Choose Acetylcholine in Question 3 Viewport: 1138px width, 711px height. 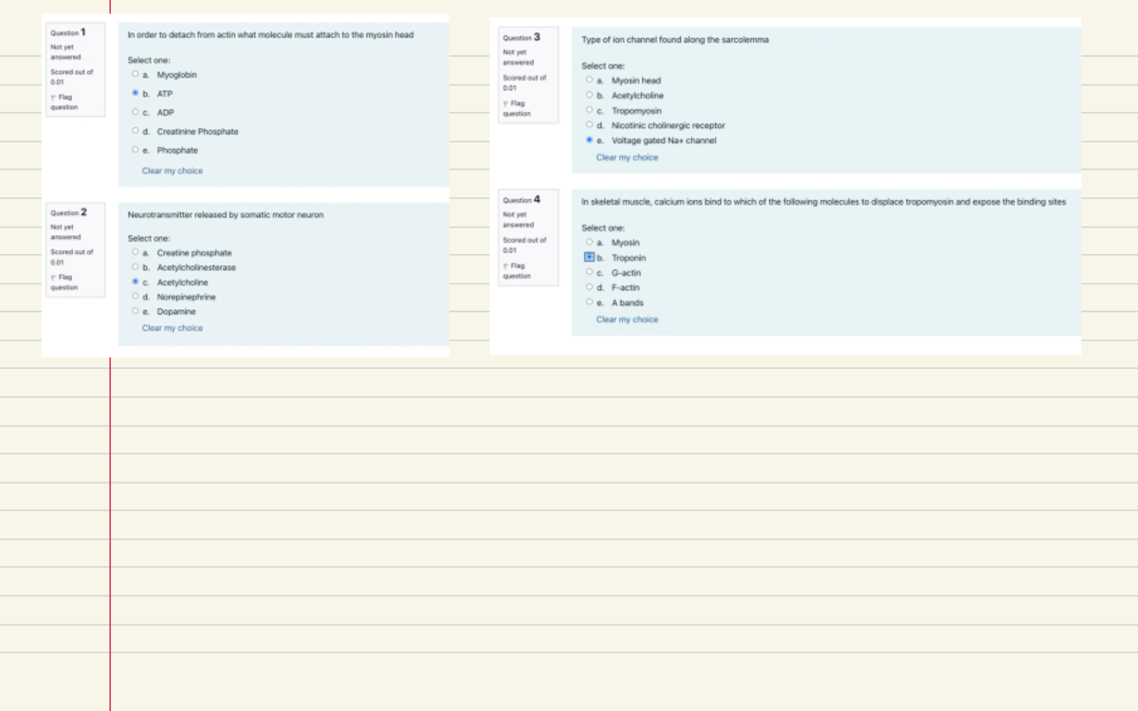pos(590,96)
